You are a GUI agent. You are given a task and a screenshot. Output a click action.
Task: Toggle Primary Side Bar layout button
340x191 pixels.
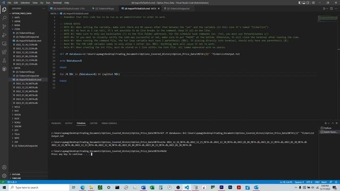pyautogui.click(x=300, y=3)
